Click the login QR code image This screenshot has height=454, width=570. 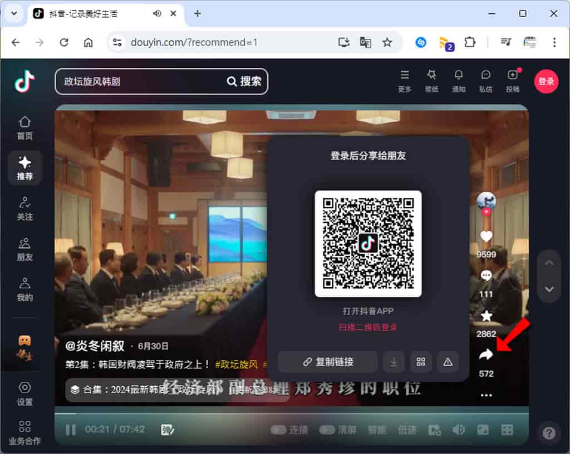tap(368, 243)
